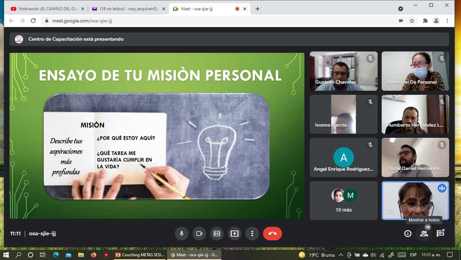Launch Firefox from the taskbar
The width and height of the screenshot is (461, 260).
pyautogui.click(x=94, y=255)
